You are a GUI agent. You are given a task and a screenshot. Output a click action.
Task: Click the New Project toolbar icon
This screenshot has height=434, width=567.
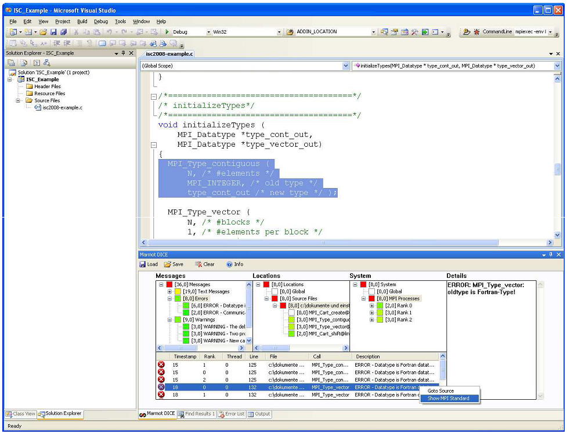[13, 32]
